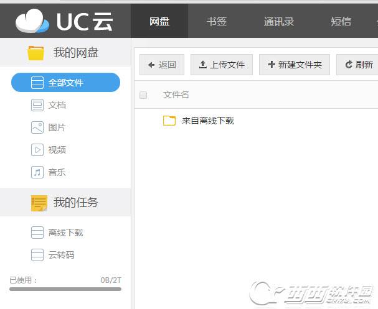Click the yellow folder icon beside 我的网盘
Viewport: 378px width, 309px height.
point(35,53)
